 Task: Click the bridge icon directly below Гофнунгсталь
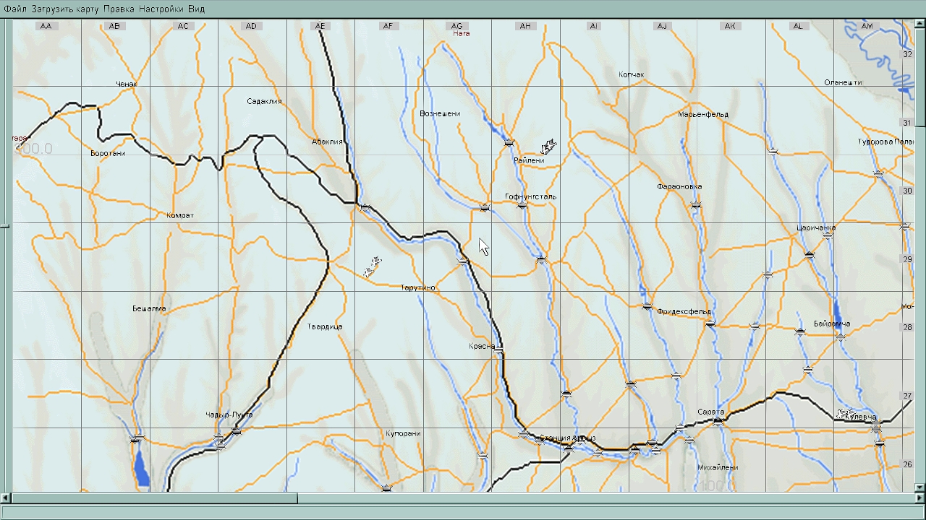click(522, 207)
